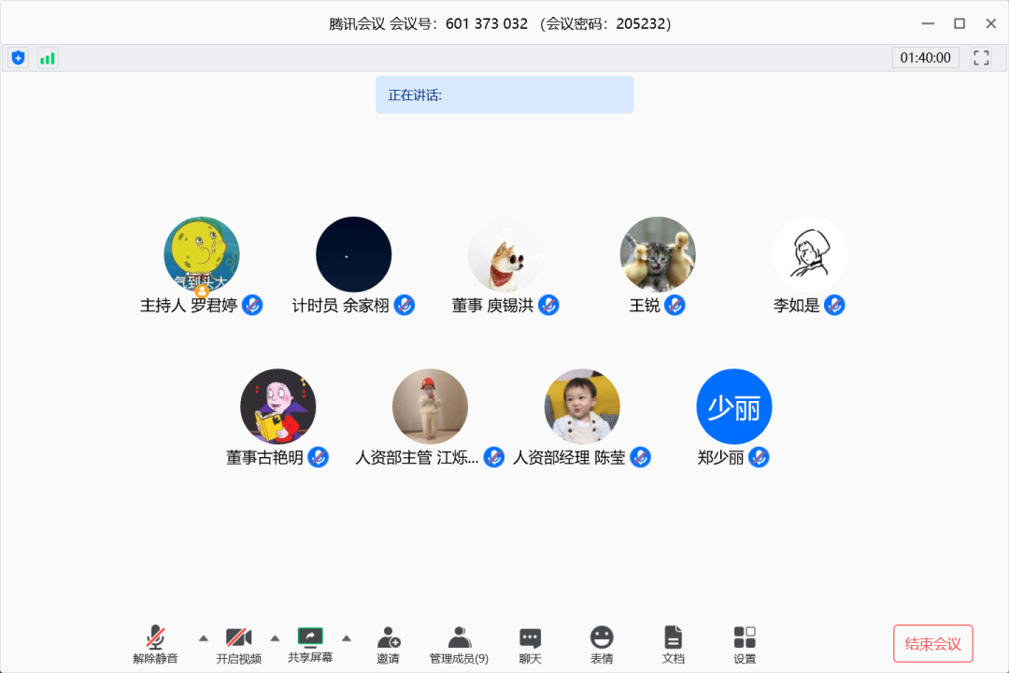Screen dimensions: 1009x673
Task: Click the mute icon beside 王锐
Action: pos(675,306)
